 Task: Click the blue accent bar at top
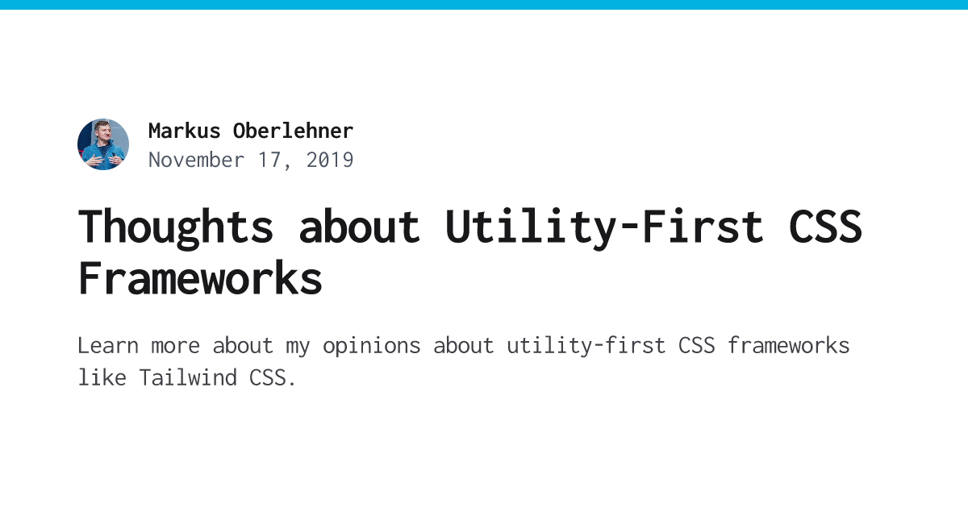(484, 5)
